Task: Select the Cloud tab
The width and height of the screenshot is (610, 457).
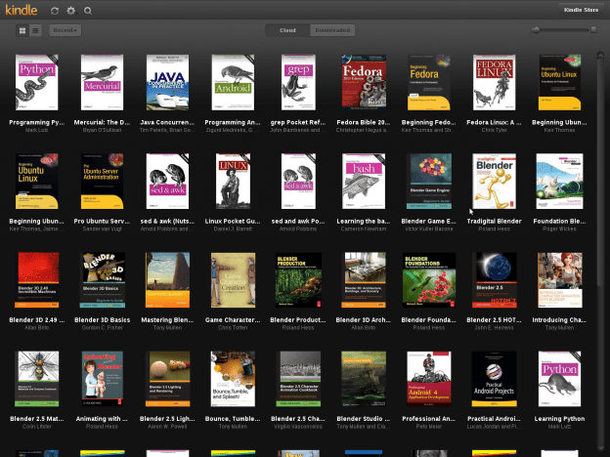Action: pos(287,30)
